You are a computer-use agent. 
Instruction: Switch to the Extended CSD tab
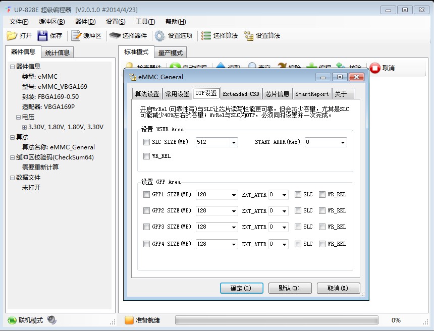241,94
